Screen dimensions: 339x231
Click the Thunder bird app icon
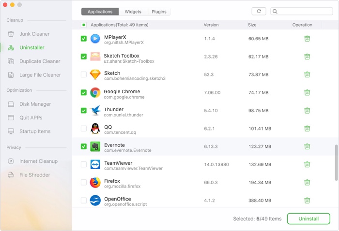point(95,111)
